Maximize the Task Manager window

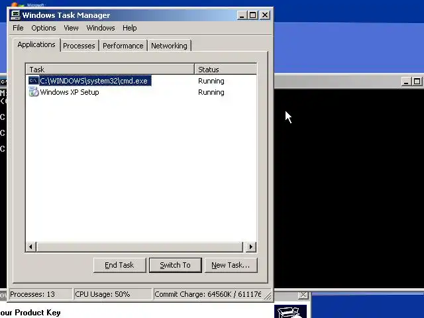pos(253,15)
